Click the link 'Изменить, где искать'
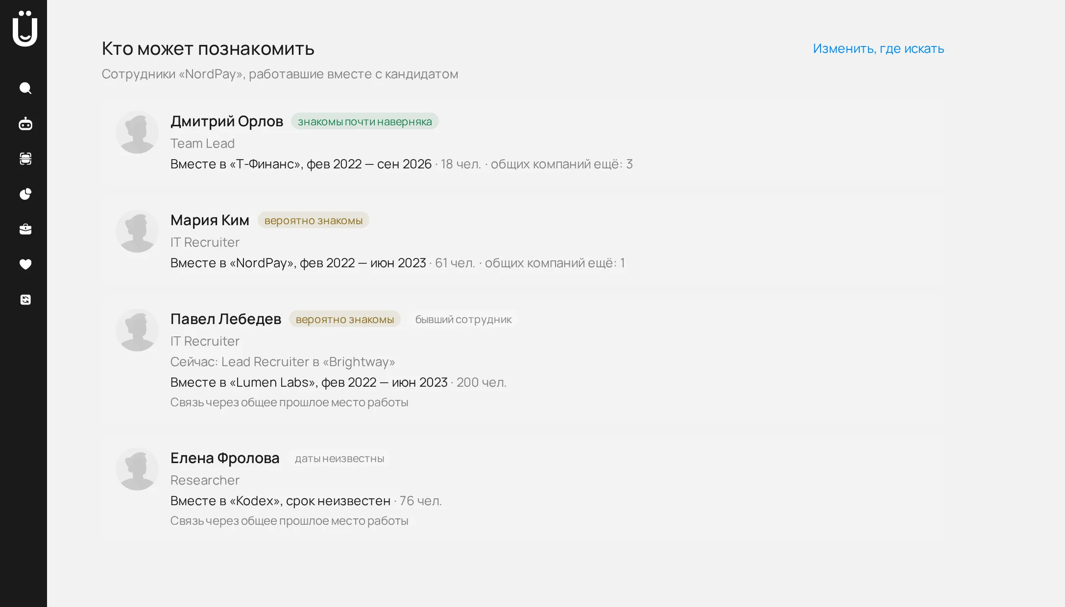This screenshot has width=1065, height=607. [878, 48]
